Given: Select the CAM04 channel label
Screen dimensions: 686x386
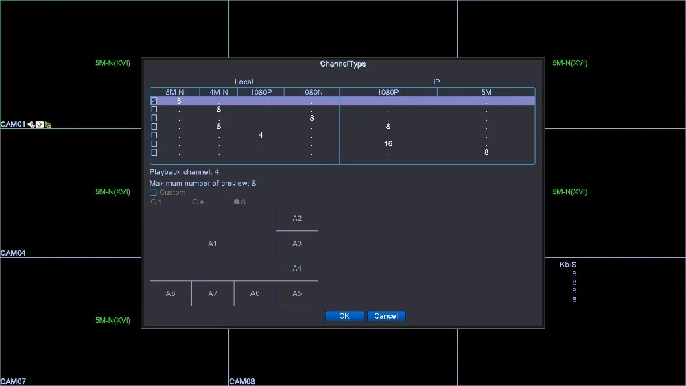Looking at the screenshot, I should (13, 253).
